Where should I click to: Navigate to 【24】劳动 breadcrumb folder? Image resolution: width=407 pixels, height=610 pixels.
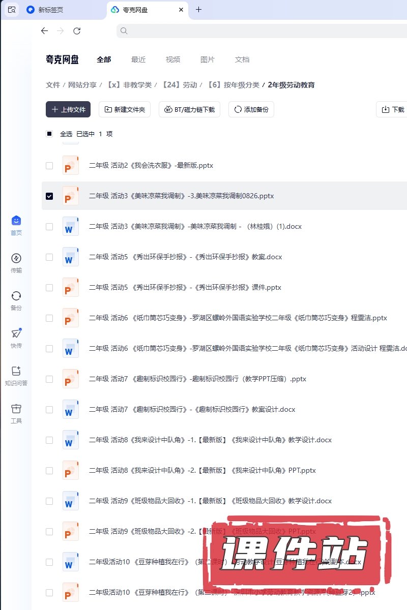pos(179,85)
